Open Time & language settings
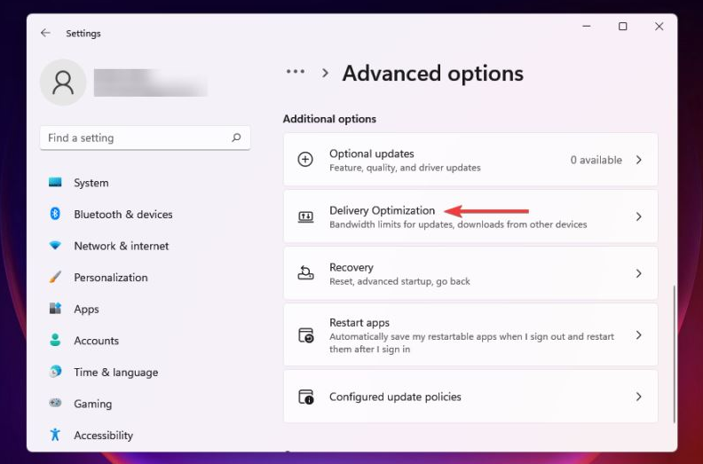This screenshot has width=703, height=464. [115, 372]
